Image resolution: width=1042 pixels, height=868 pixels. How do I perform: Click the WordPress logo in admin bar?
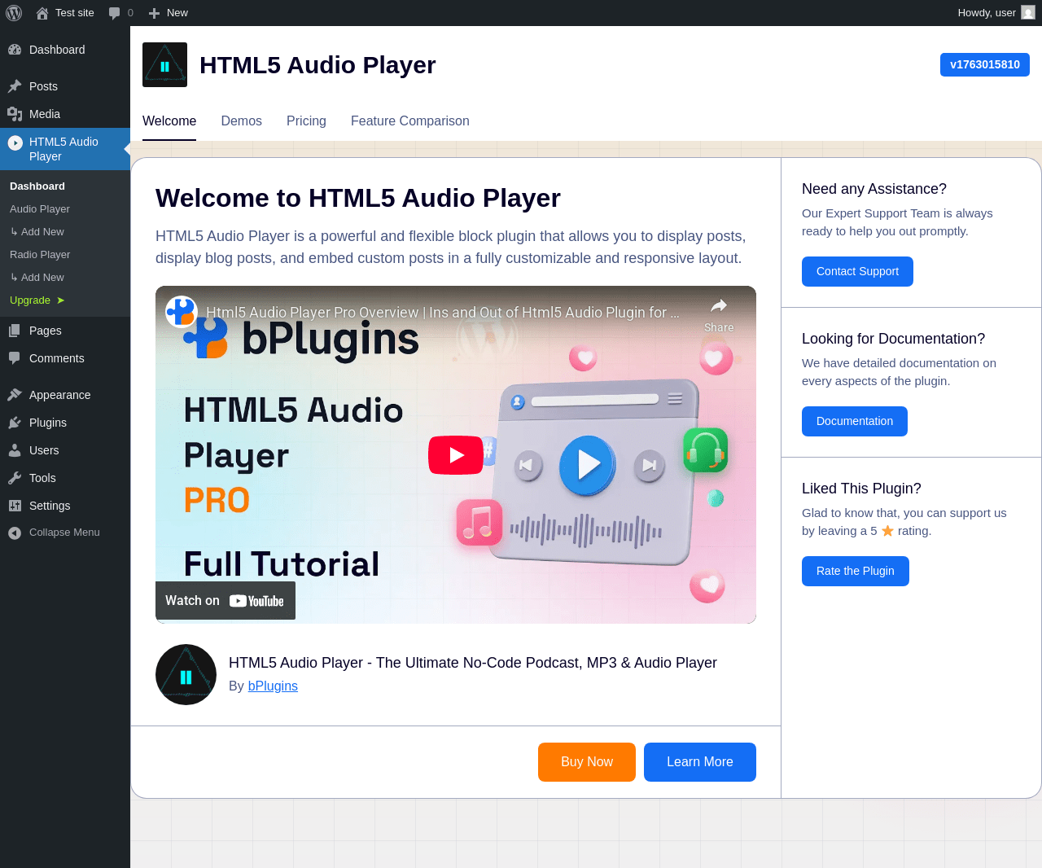pos(14,13)
